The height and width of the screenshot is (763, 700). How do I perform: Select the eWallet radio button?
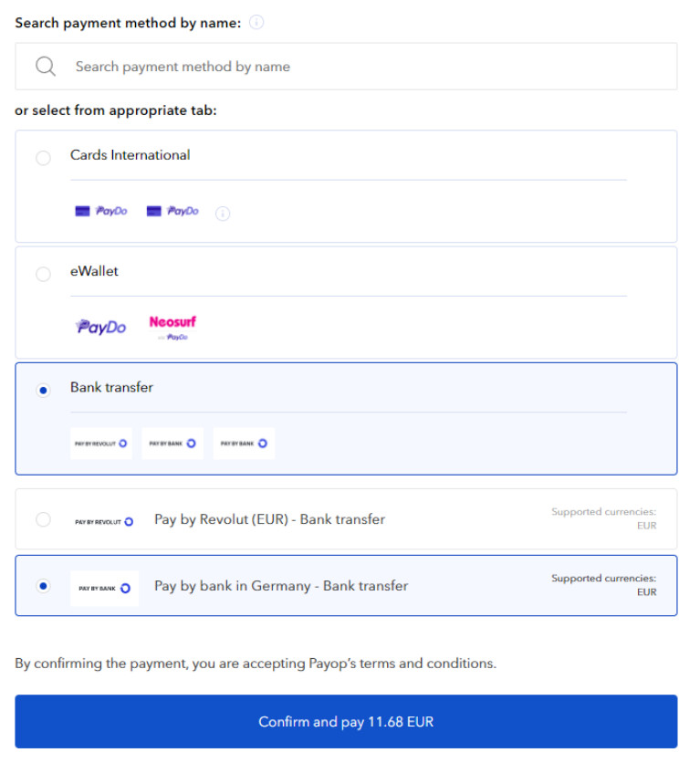click(43, 274)
